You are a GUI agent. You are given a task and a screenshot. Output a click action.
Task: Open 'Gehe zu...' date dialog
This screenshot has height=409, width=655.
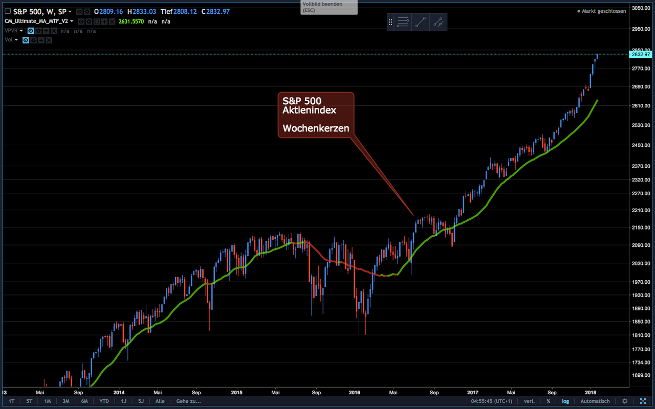coord(188,401)
